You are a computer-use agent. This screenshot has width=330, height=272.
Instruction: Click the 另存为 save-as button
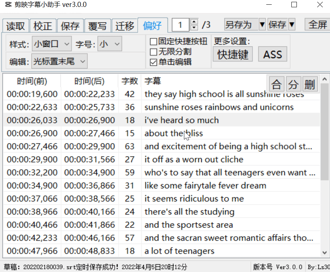click(x=239, y=24)
